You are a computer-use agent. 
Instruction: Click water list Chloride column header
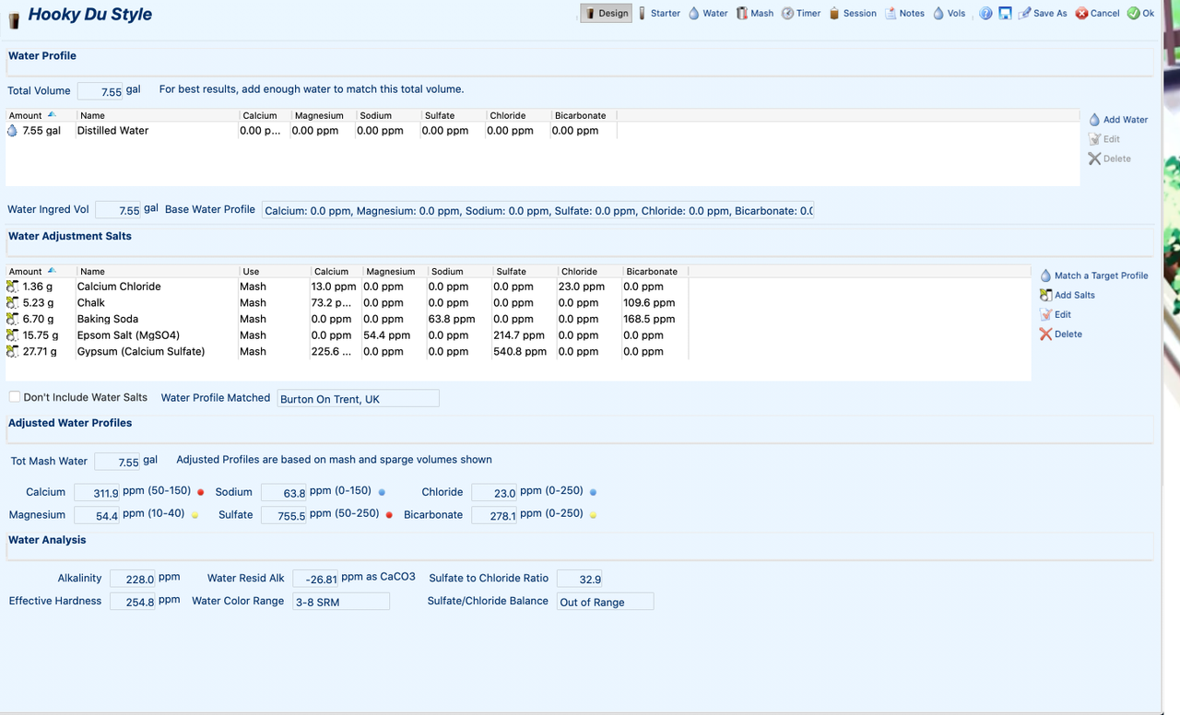518,115
